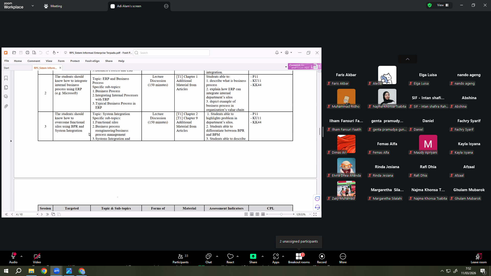
Task: Open the zoom percentage dropdown
Action: [x=310, y=214]
